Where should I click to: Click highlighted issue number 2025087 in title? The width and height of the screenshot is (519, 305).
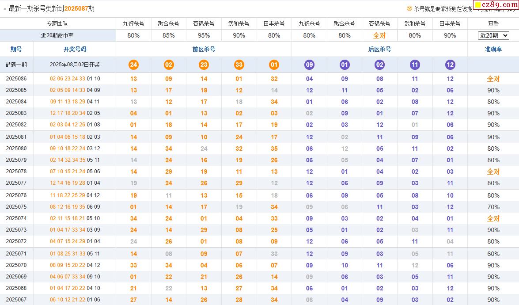(76, 8)
